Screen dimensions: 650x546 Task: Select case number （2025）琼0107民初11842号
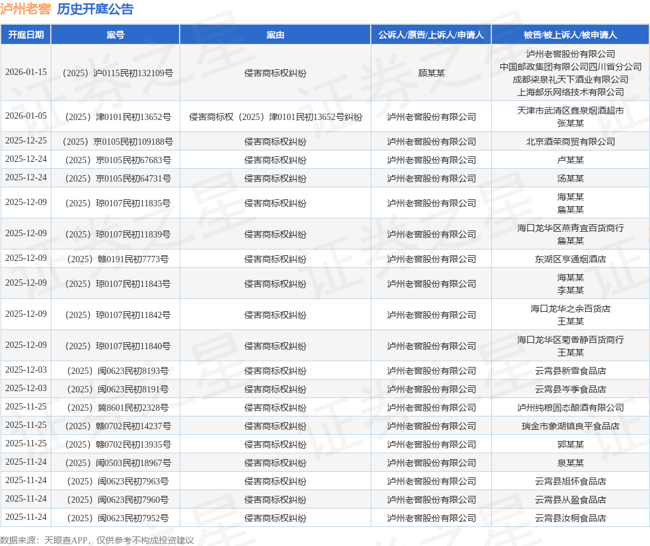(116, 315)
